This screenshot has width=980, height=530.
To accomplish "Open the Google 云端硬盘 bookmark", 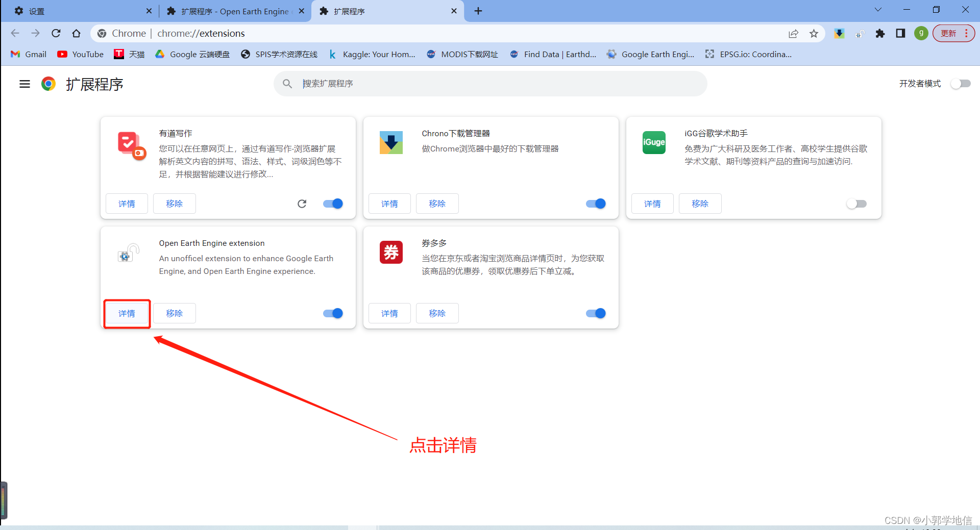I will coord(192,54).
